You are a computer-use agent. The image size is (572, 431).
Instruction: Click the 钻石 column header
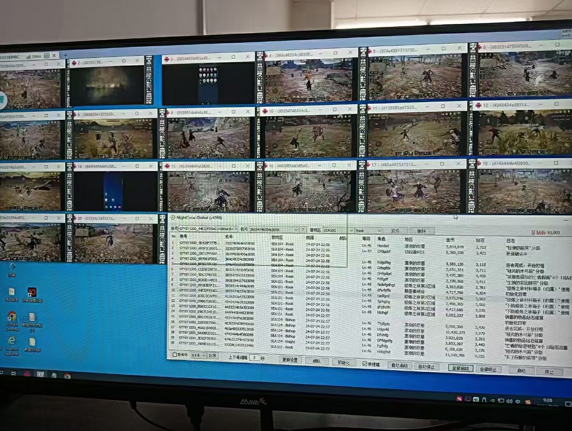(480, 240)
